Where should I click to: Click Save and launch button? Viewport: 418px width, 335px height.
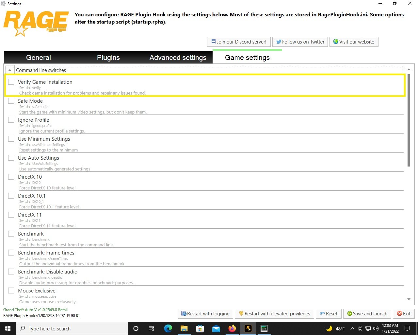(x=367, y=314)
